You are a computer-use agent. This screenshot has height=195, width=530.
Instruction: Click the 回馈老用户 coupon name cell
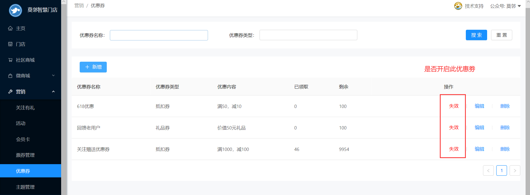point(89,128)
